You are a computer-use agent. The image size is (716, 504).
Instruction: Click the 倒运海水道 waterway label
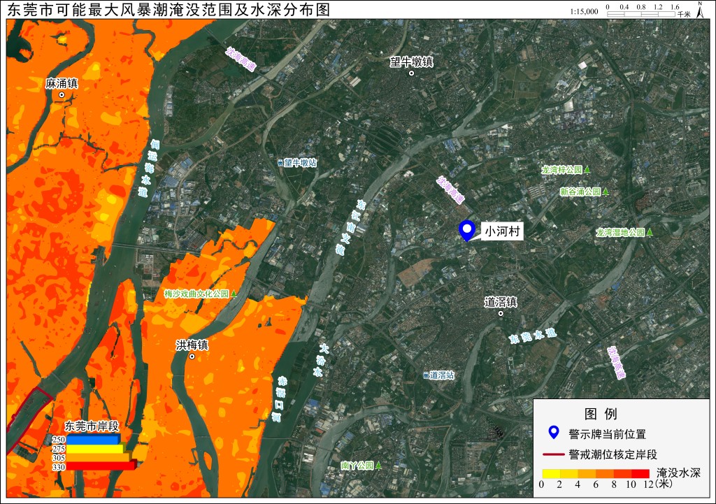[x=149, y=168]
